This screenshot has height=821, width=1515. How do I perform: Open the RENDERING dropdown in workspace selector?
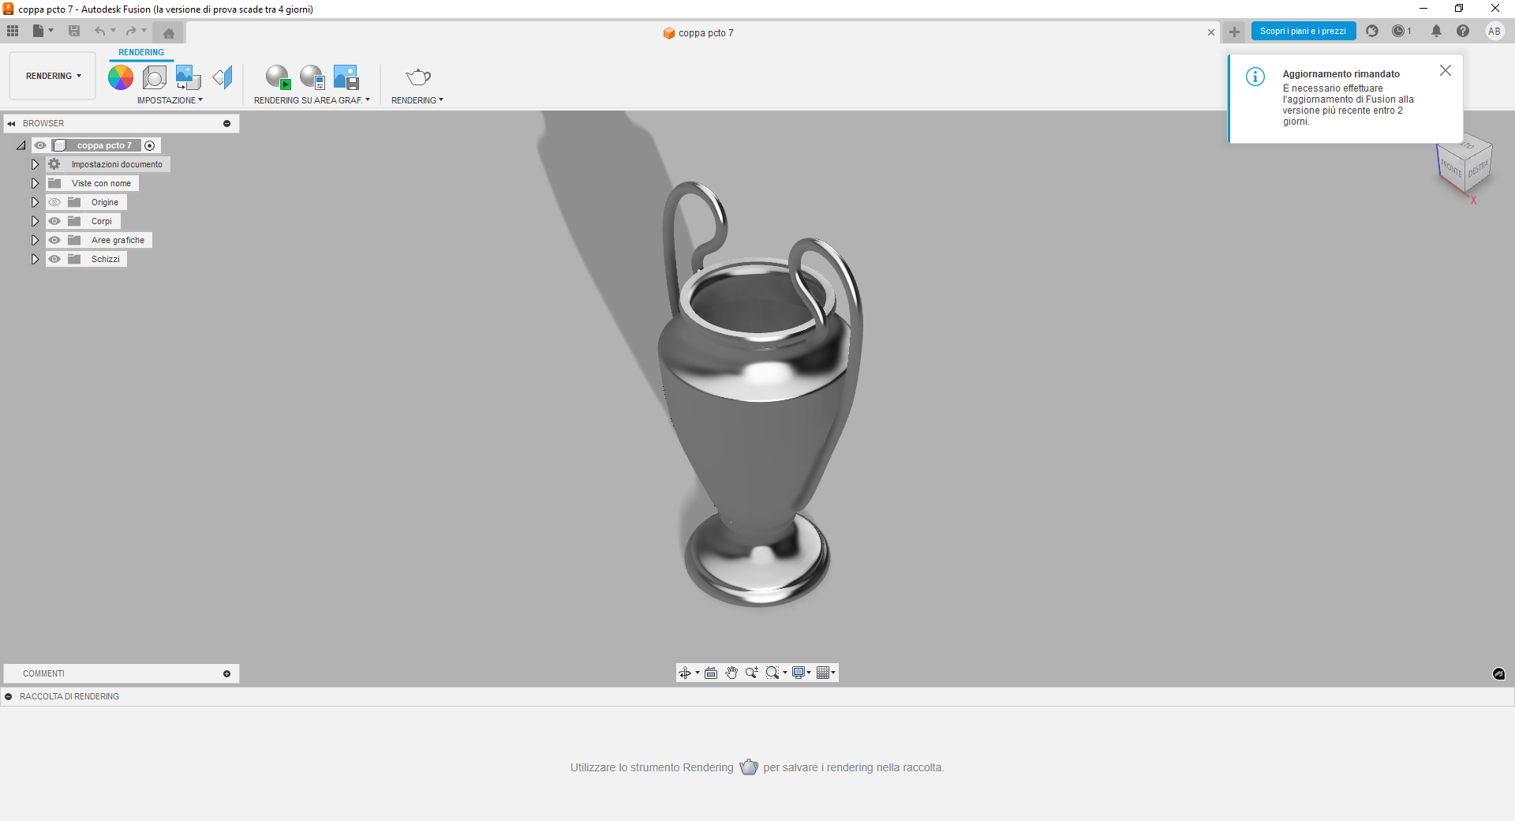pos(51,76)
